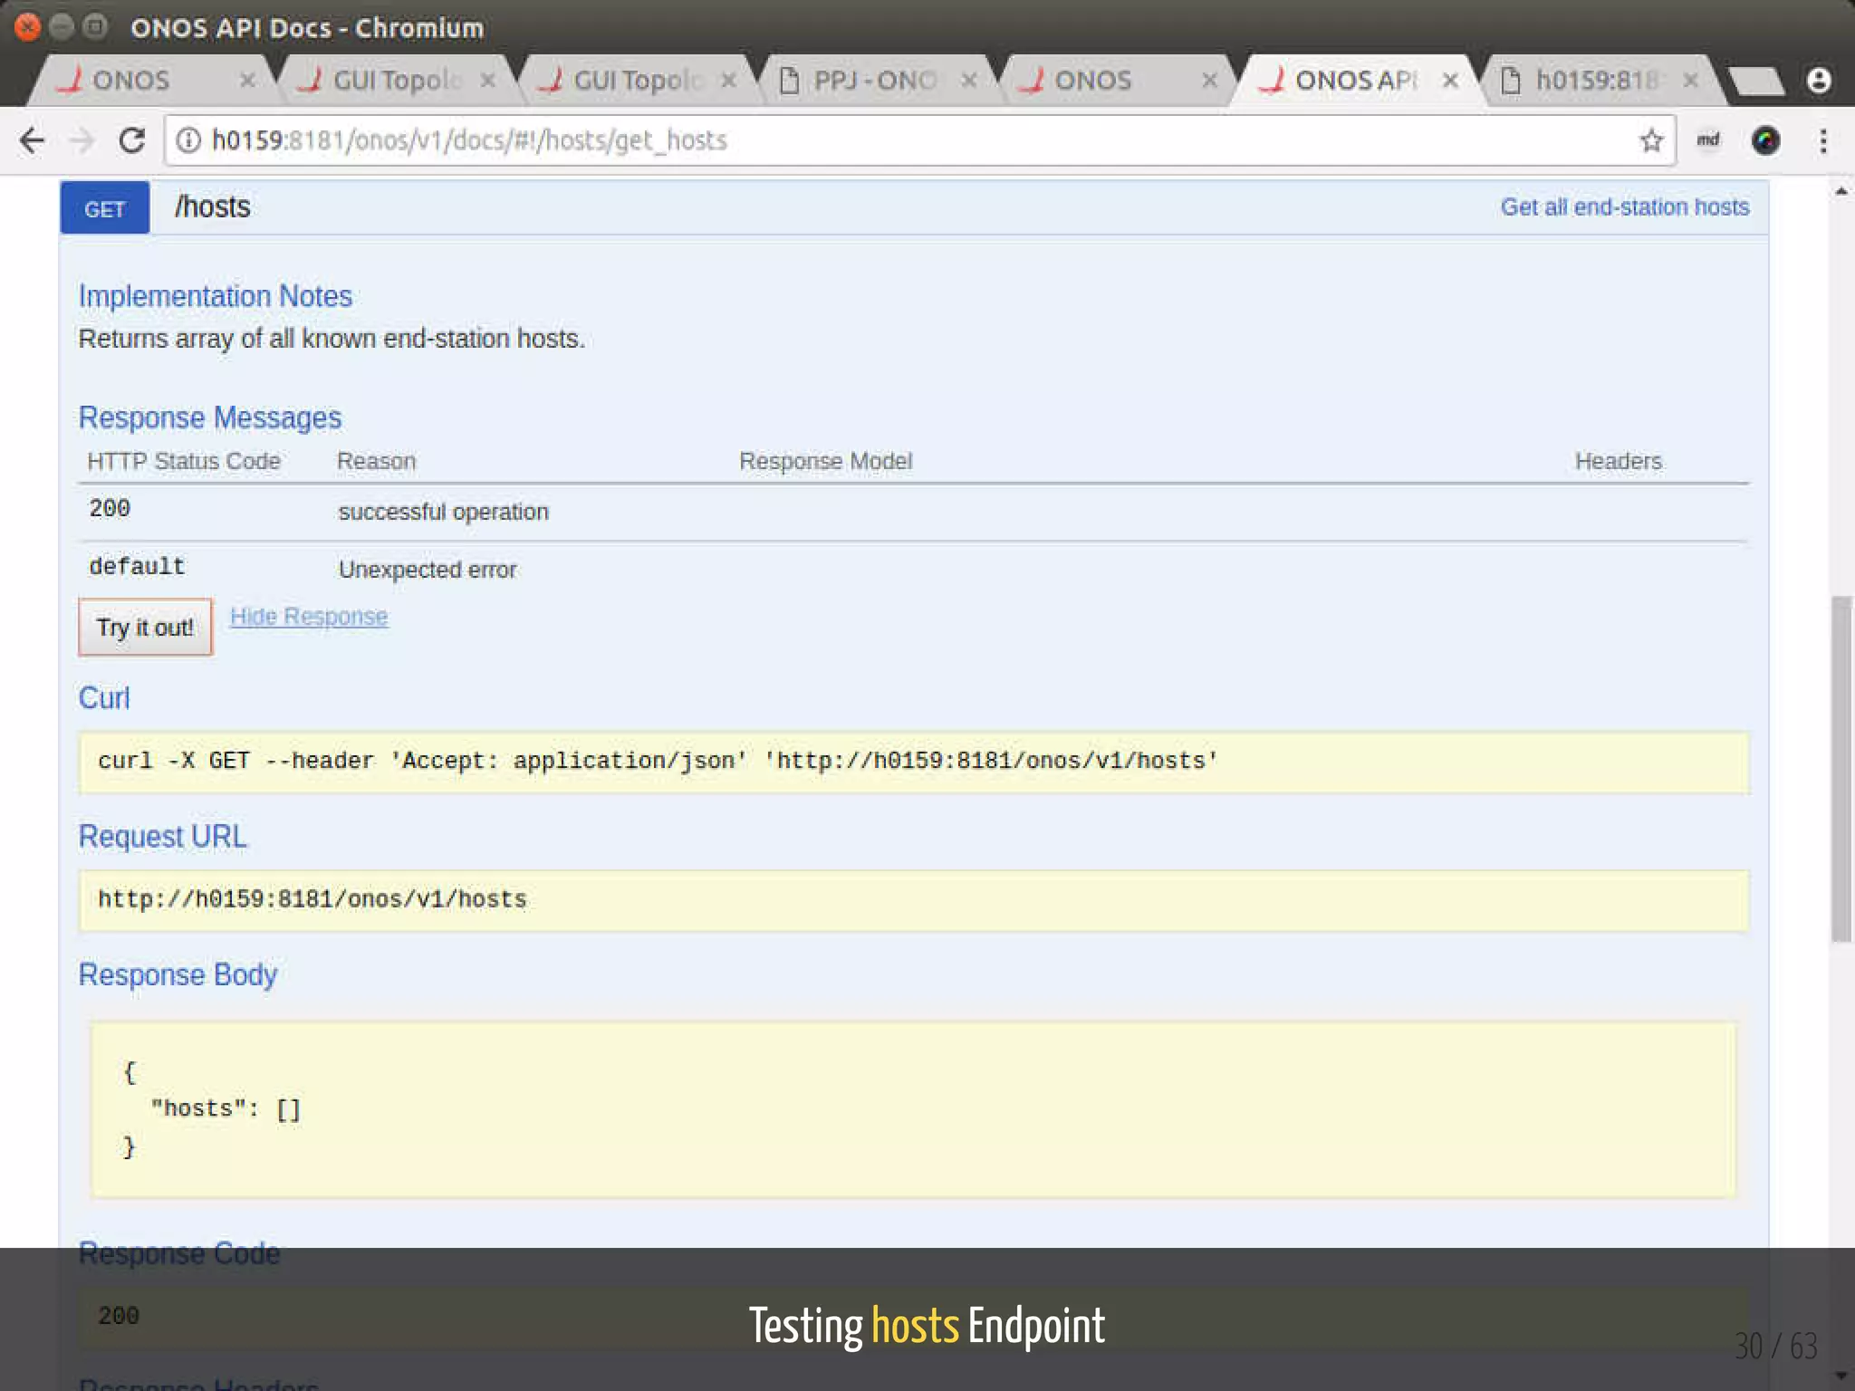This screenshot has width=1855, height=1391.
Task: Click the 200 status code cell
Action: (110, 509)
